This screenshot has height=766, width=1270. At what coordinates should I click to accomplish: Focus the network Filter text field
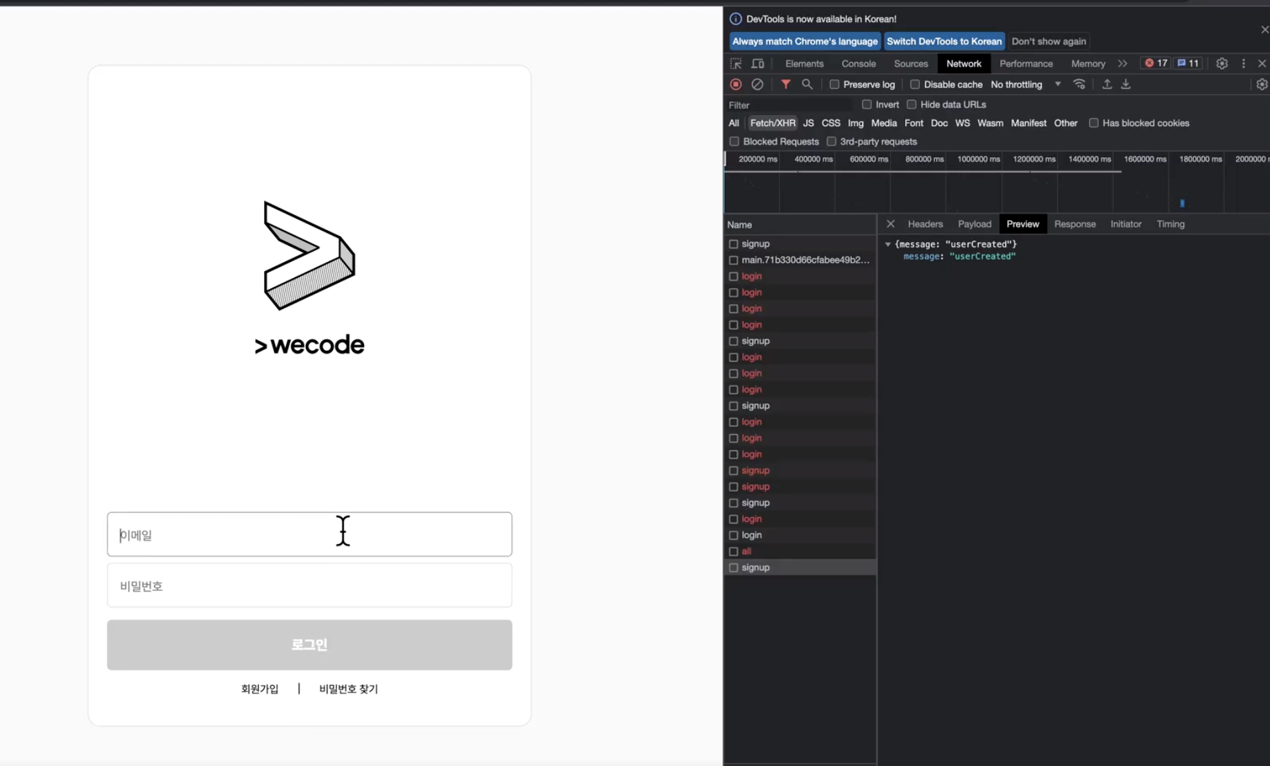789,105
